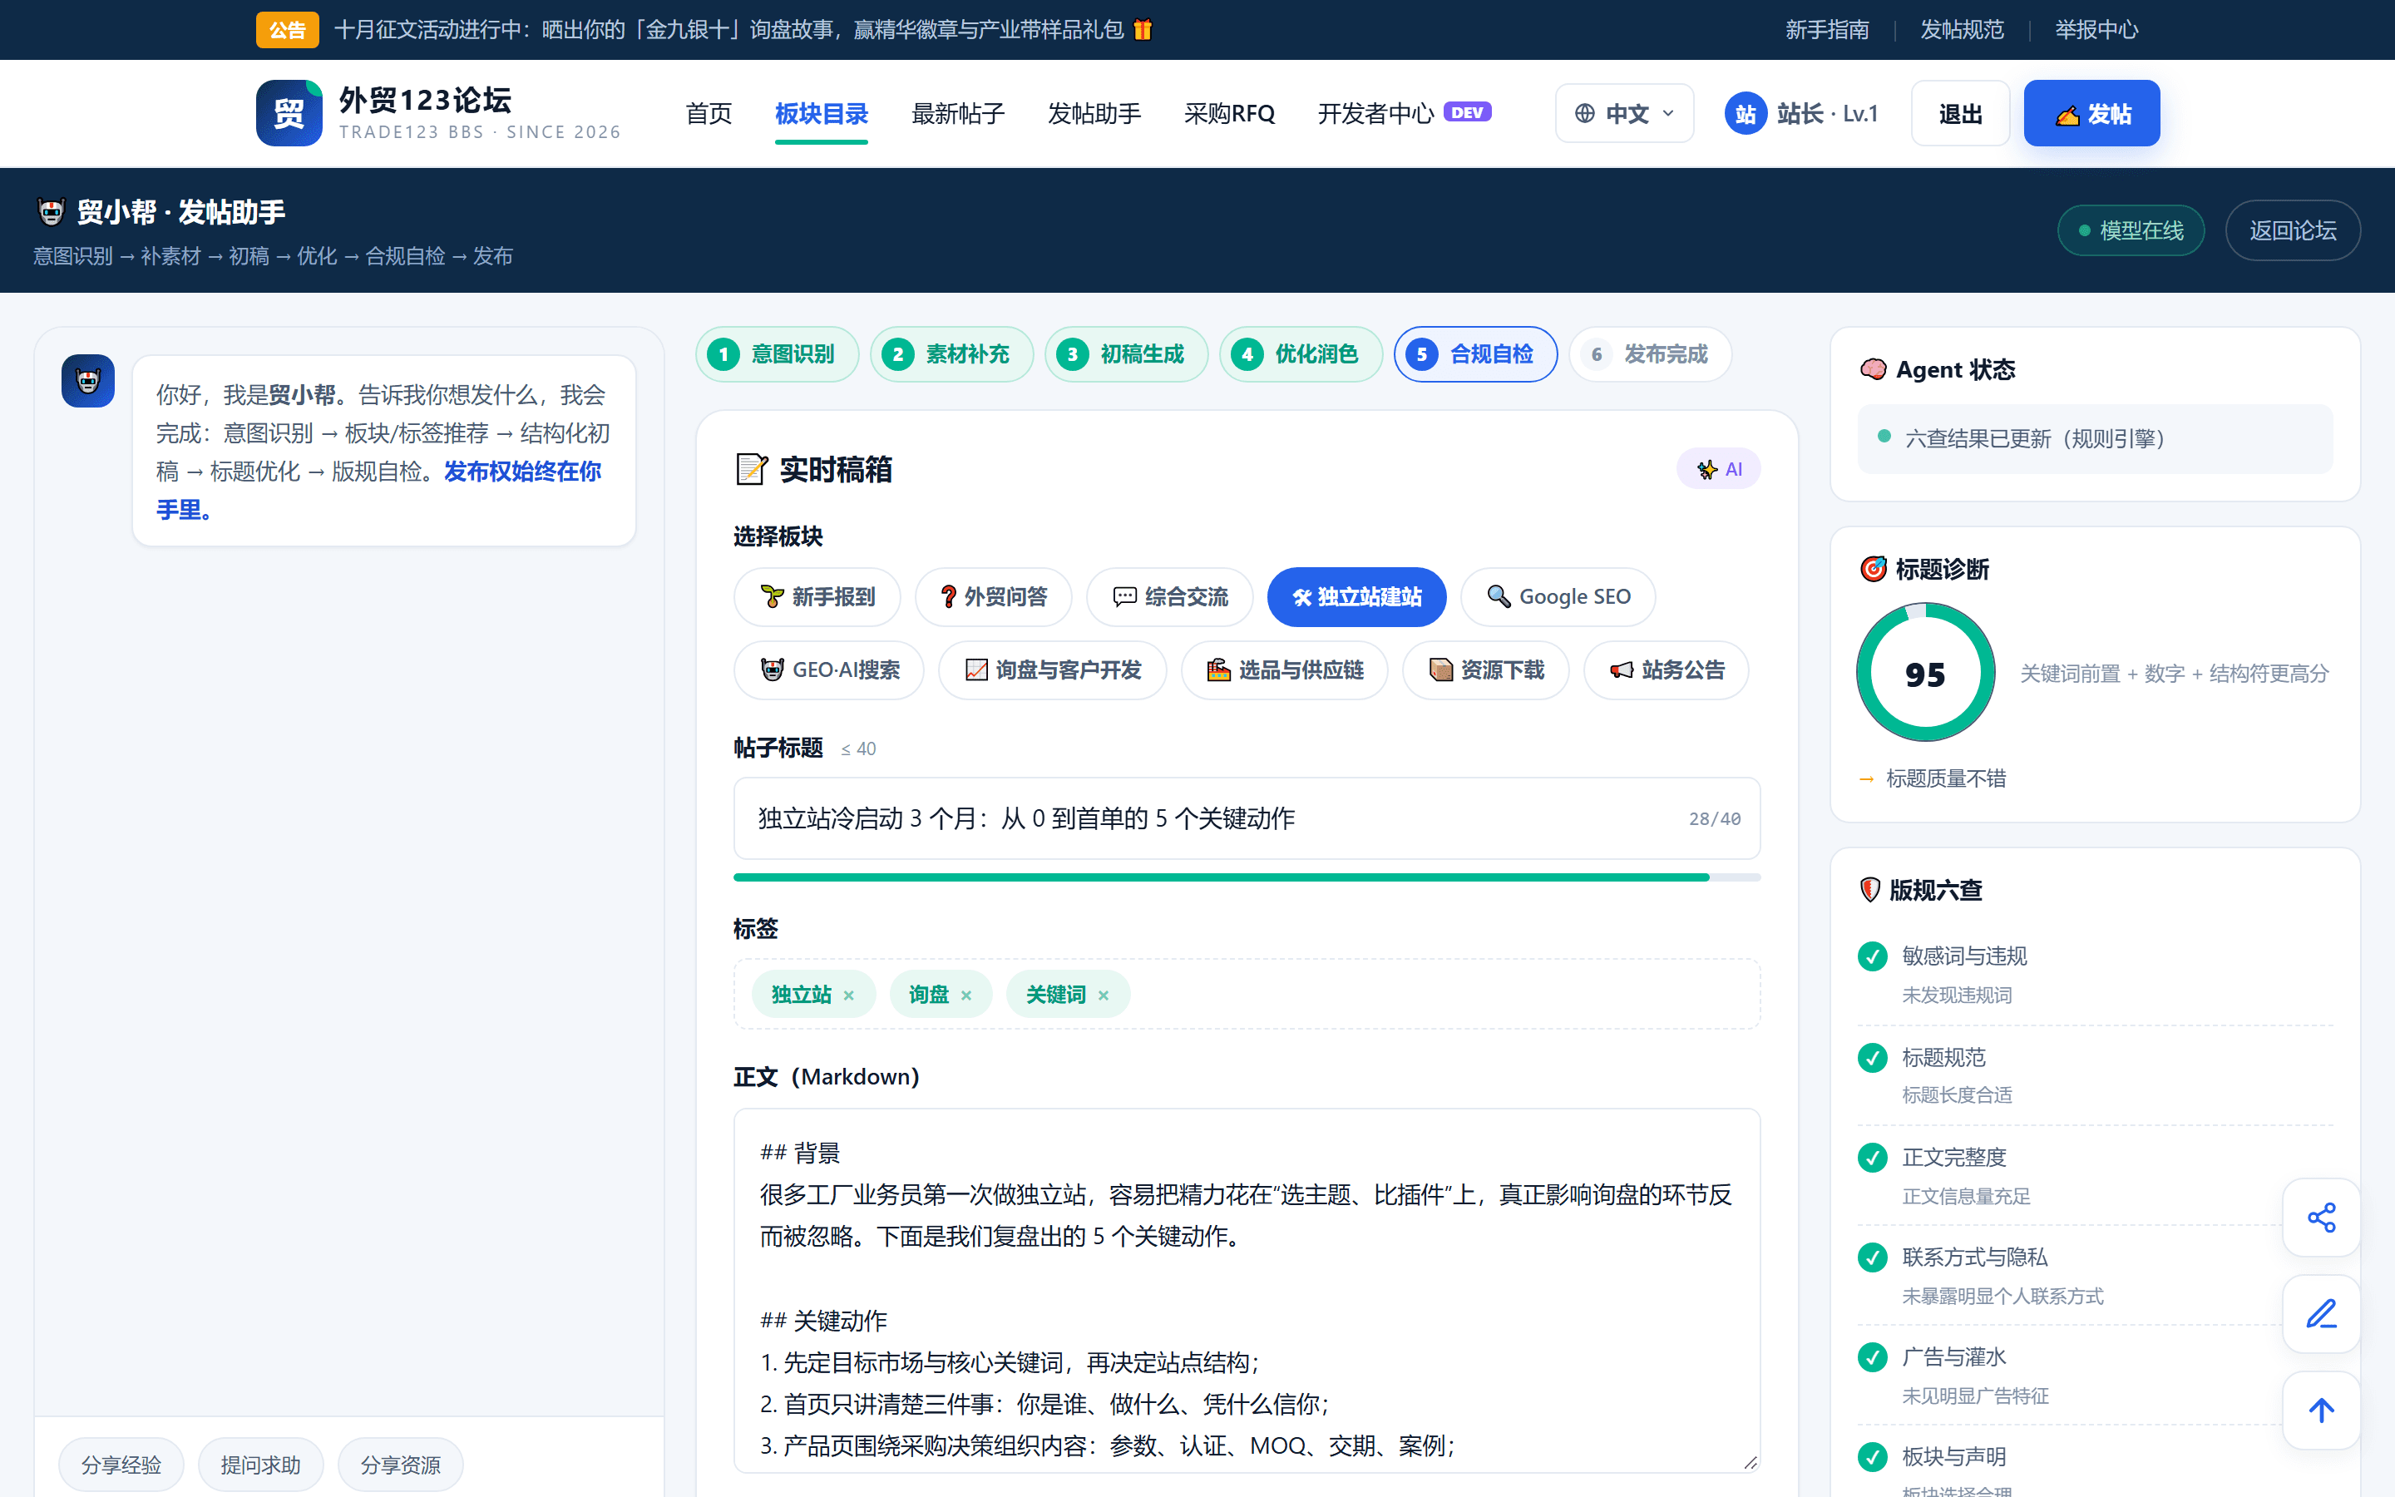Select the 站务公告 board chip

click(1667, 670)
